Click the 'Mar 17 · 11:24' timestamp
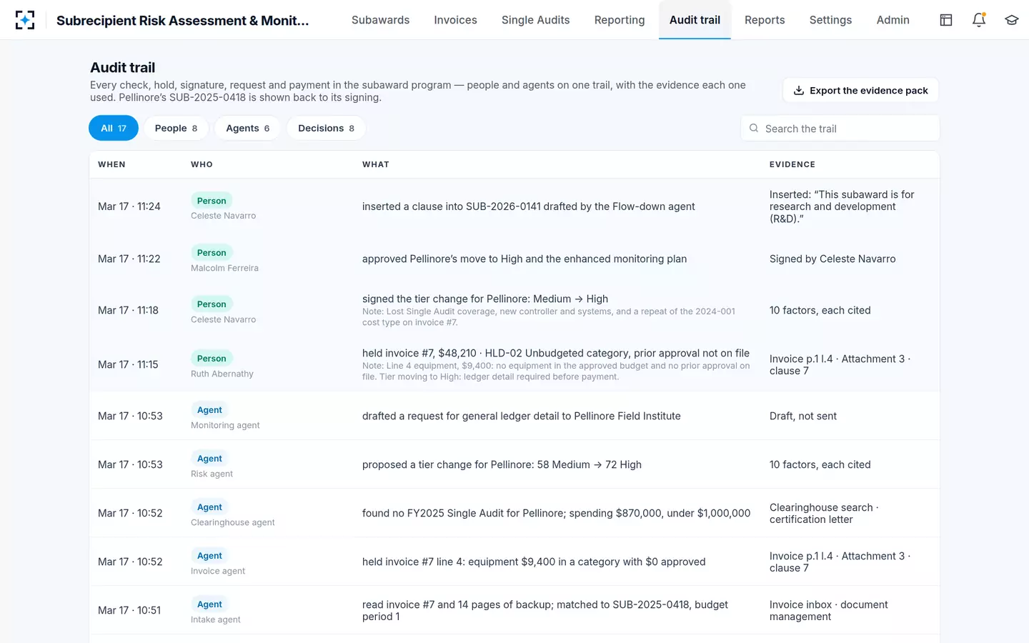The width and height of the screenshot is (1029, 643). [x=129, y=206]
